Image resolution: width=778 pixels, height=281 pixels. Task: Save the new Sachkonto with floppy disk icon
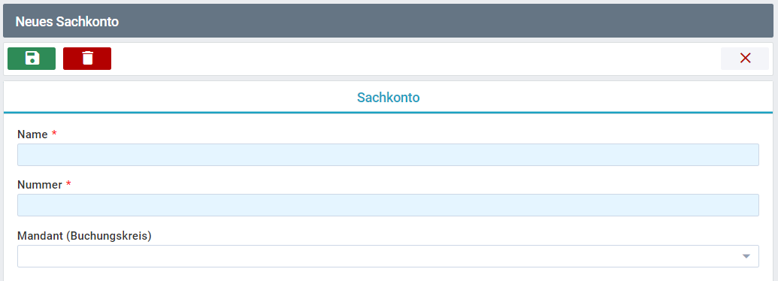point(32,59)
